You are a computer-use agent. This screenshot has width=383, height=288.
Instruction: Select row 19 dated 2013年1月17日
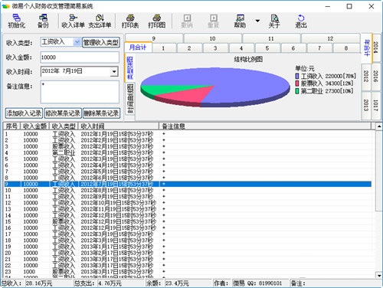tap(188, 247)
